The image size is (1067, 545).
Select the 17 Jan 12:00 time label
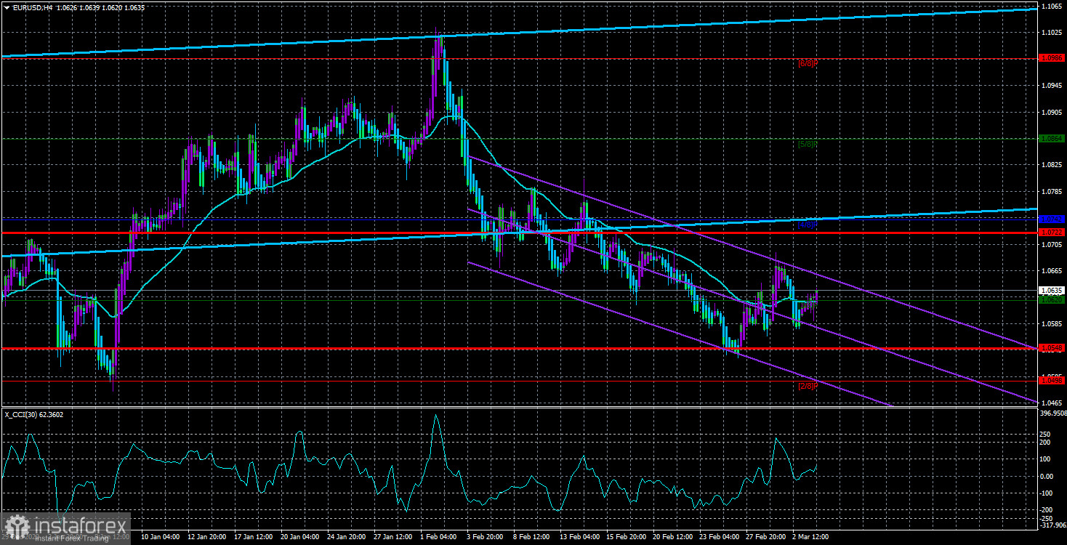254,537
